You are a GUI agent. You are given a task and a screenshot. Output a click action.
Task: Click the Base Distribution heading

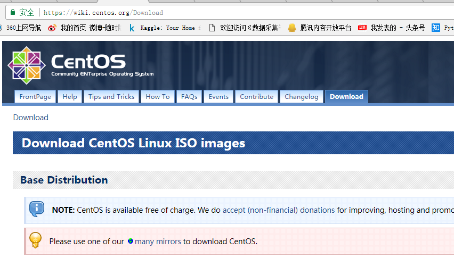click(64, 180)
